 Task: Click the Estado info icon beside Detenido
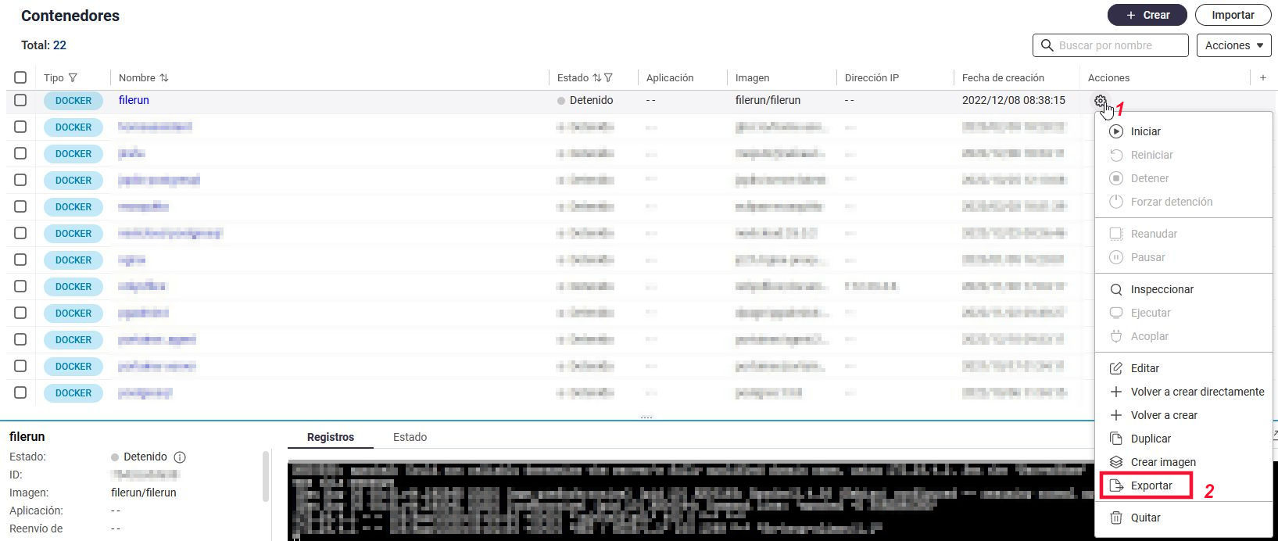tap(180, 457)
